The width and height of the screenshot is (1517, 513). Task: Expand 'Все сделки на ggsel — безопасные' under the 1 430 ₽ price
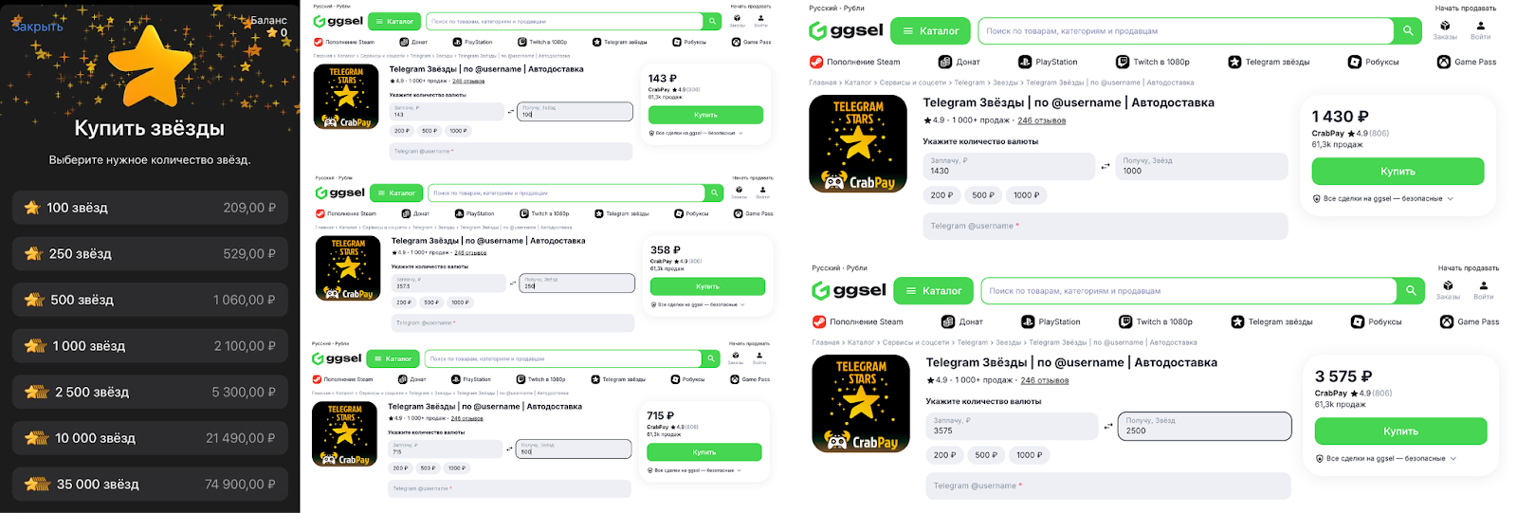[x=1382, y=199]
